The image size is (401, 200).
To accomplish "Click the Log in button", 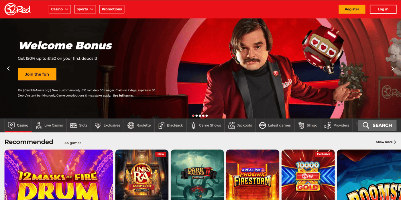I will pos(383,9).
